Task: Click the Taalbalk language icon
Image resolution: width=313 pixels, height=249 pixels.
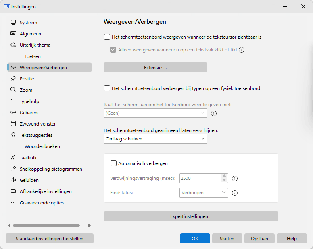Action: (13, 157)
